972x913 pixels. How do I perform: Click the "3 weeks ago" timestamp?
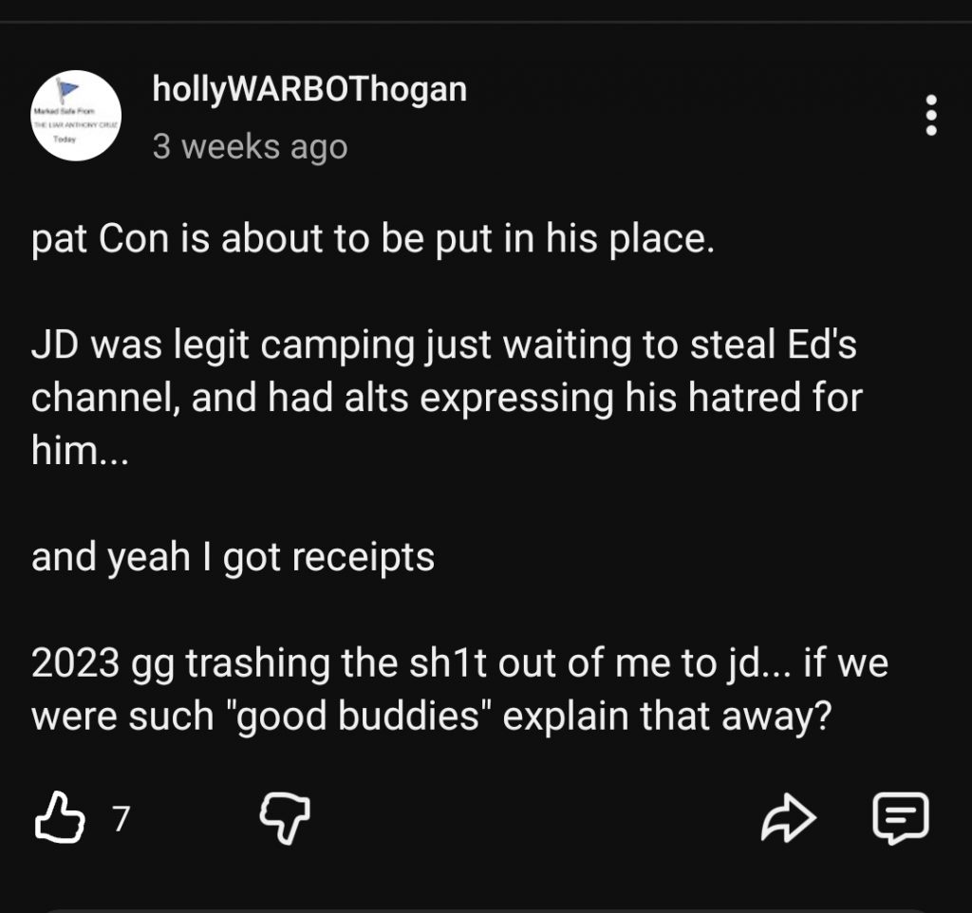(251, 147)
